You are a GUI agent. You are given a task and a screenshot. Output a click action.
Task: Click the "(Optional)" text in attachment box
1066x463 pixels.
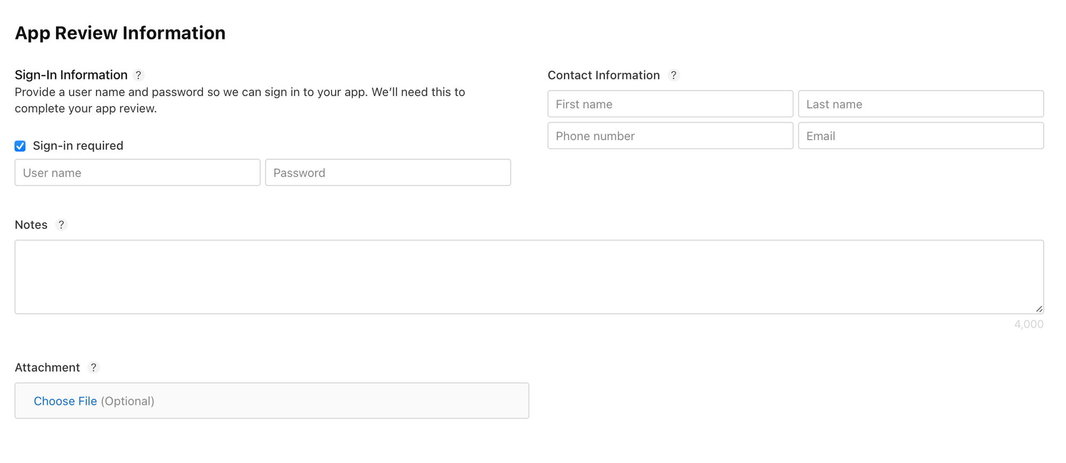click(127, 401)
